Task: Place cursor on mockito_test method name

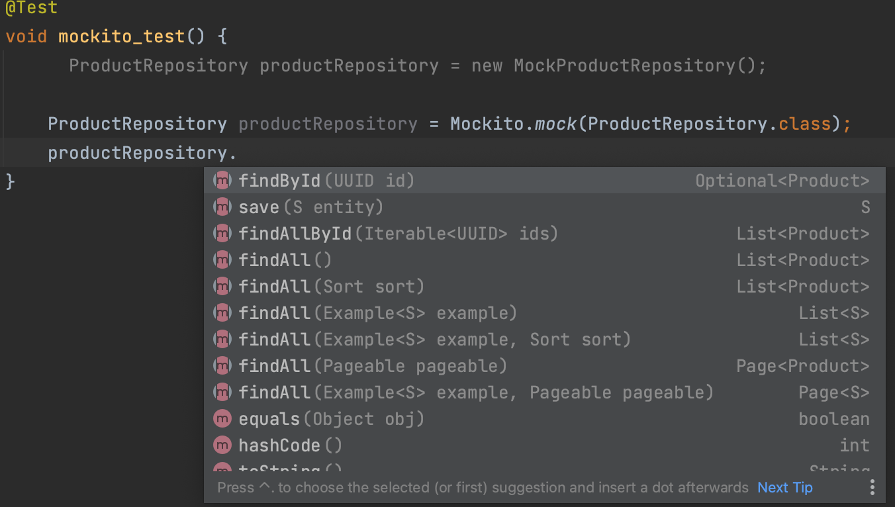Action: pyautogui.click(x=122, y=36)
